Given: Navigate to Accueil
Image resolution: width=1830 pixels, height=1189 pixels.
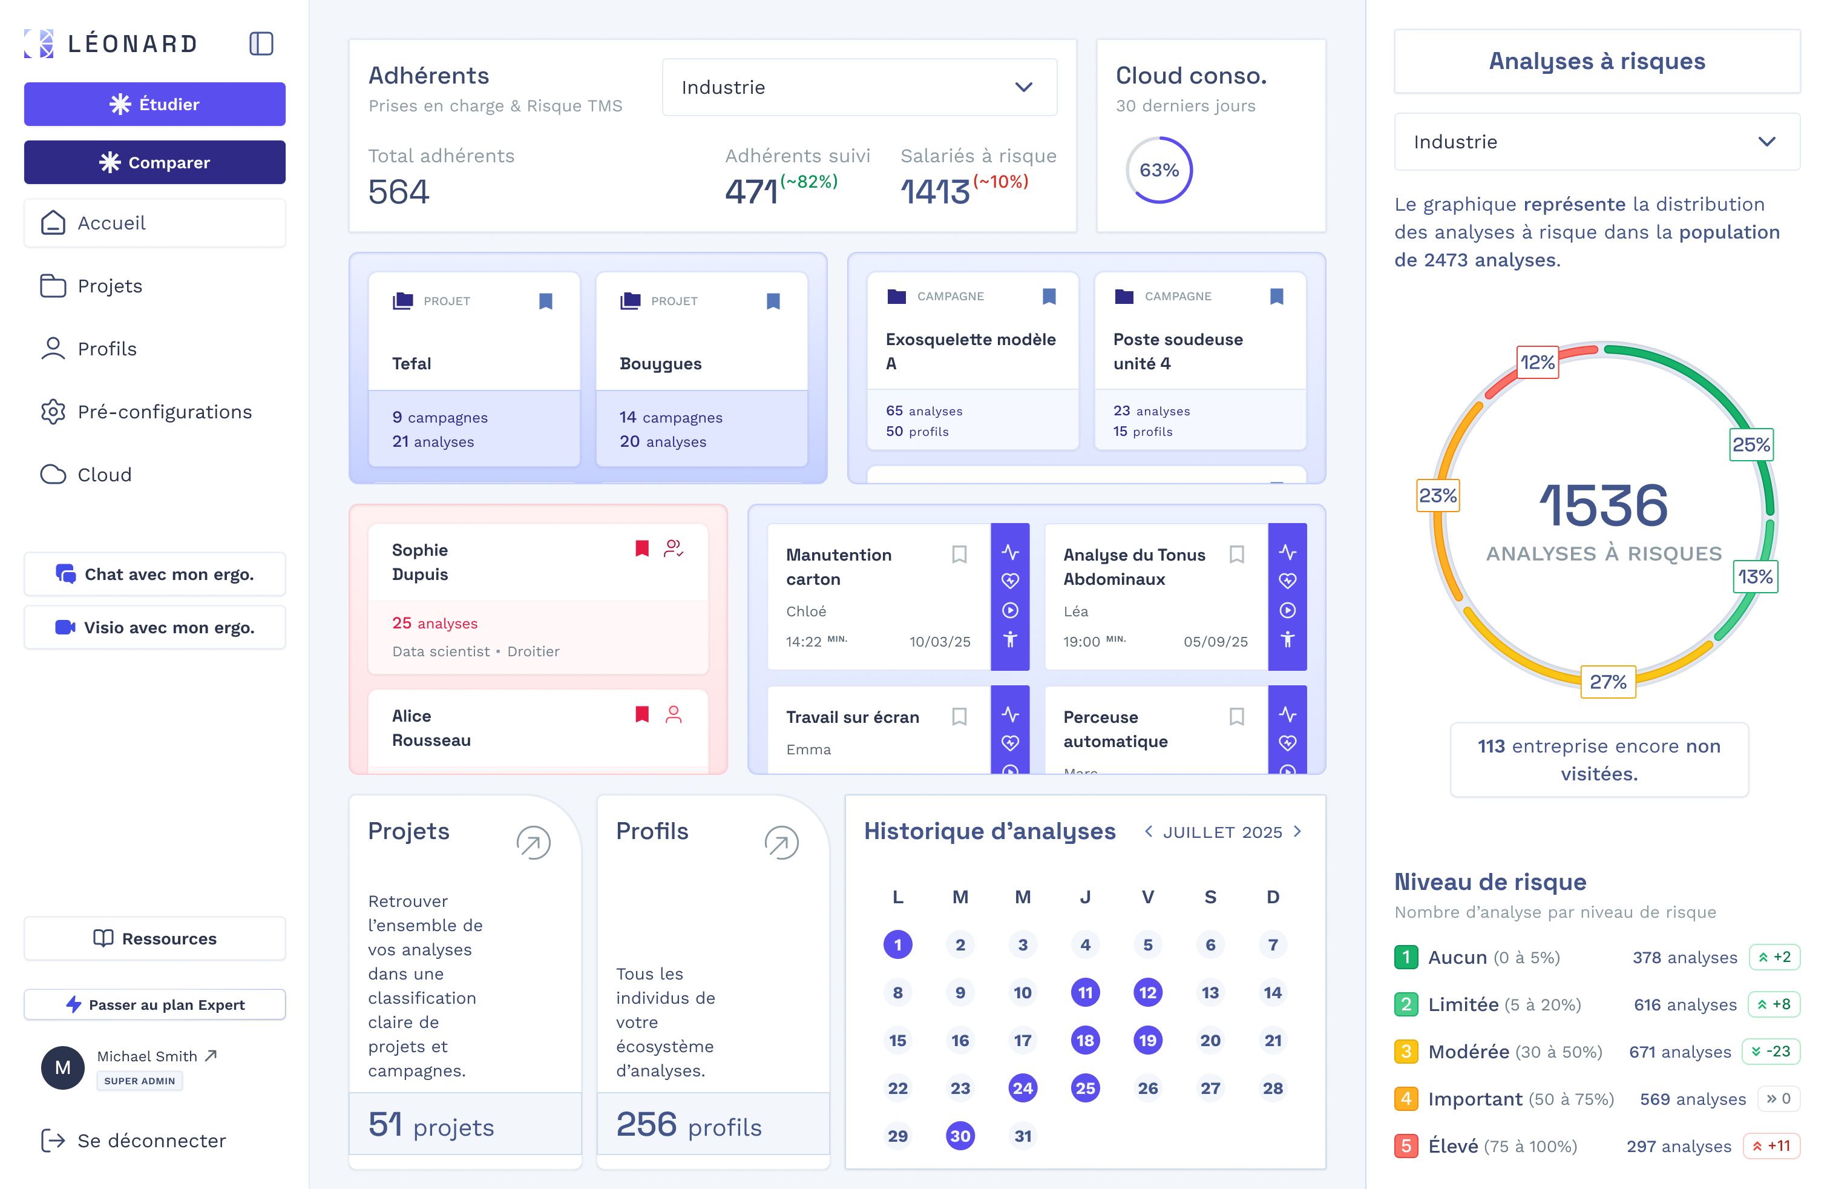Looking at the screenshot, I should coord(154,223).
